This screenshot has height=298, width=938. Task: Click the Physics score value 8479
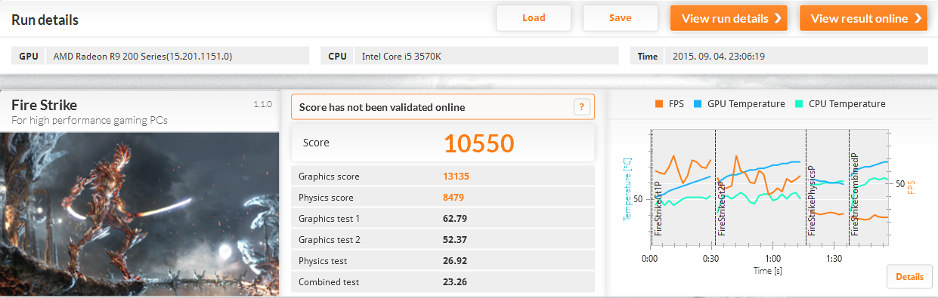[454, 198]
